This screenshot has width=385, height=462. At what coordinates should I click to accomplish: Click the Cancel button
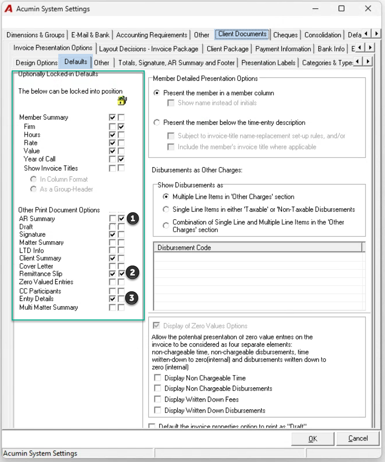pyautogui.click(x=358, y=438)
